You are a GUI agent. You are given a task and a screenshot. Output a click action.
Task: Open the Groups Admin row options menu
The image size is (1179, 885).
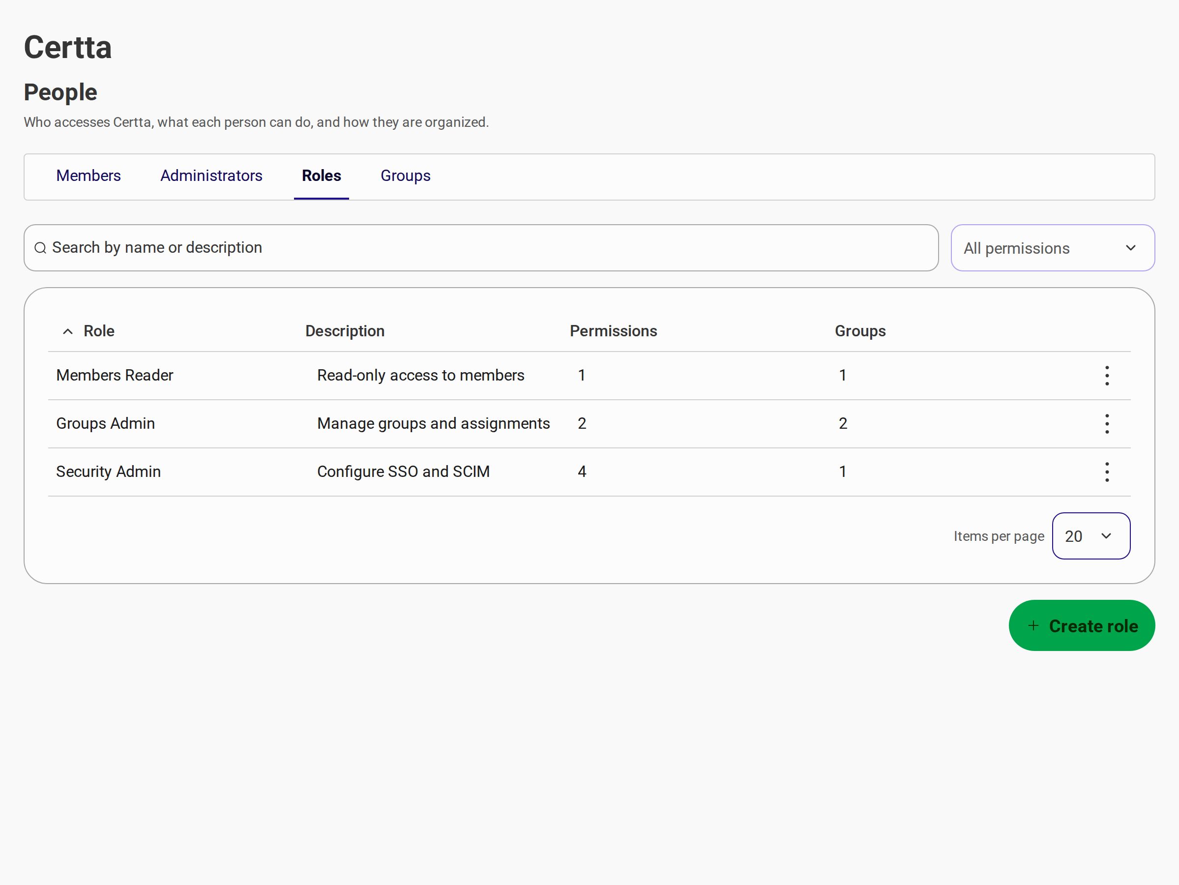[x=1107, y=424]
